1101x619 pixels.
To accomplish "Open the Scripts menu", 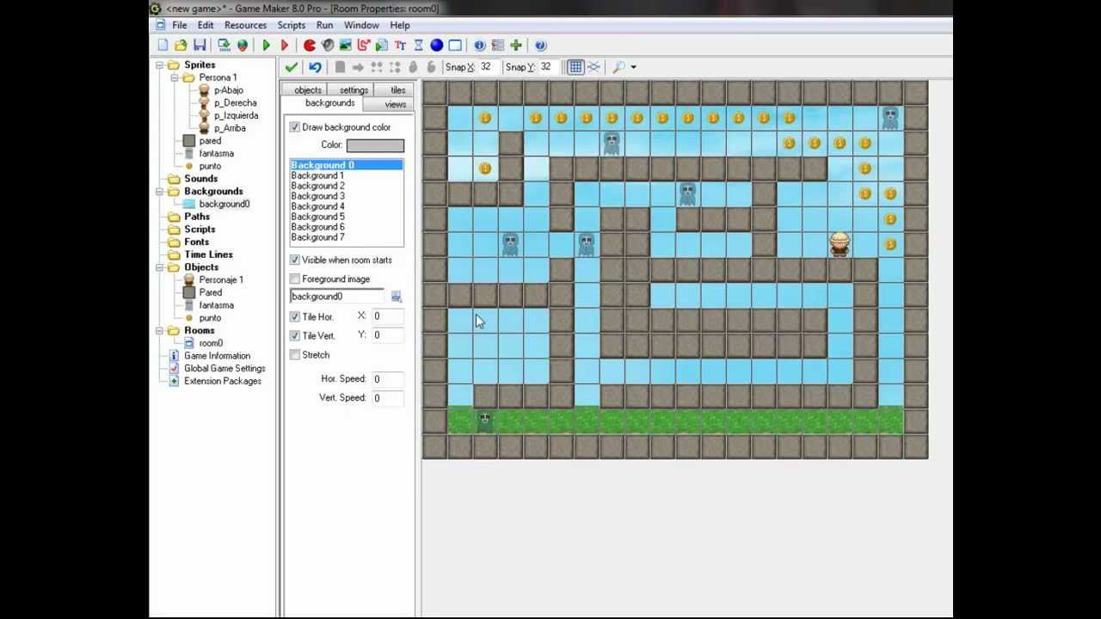I will (x=291, y=25).
